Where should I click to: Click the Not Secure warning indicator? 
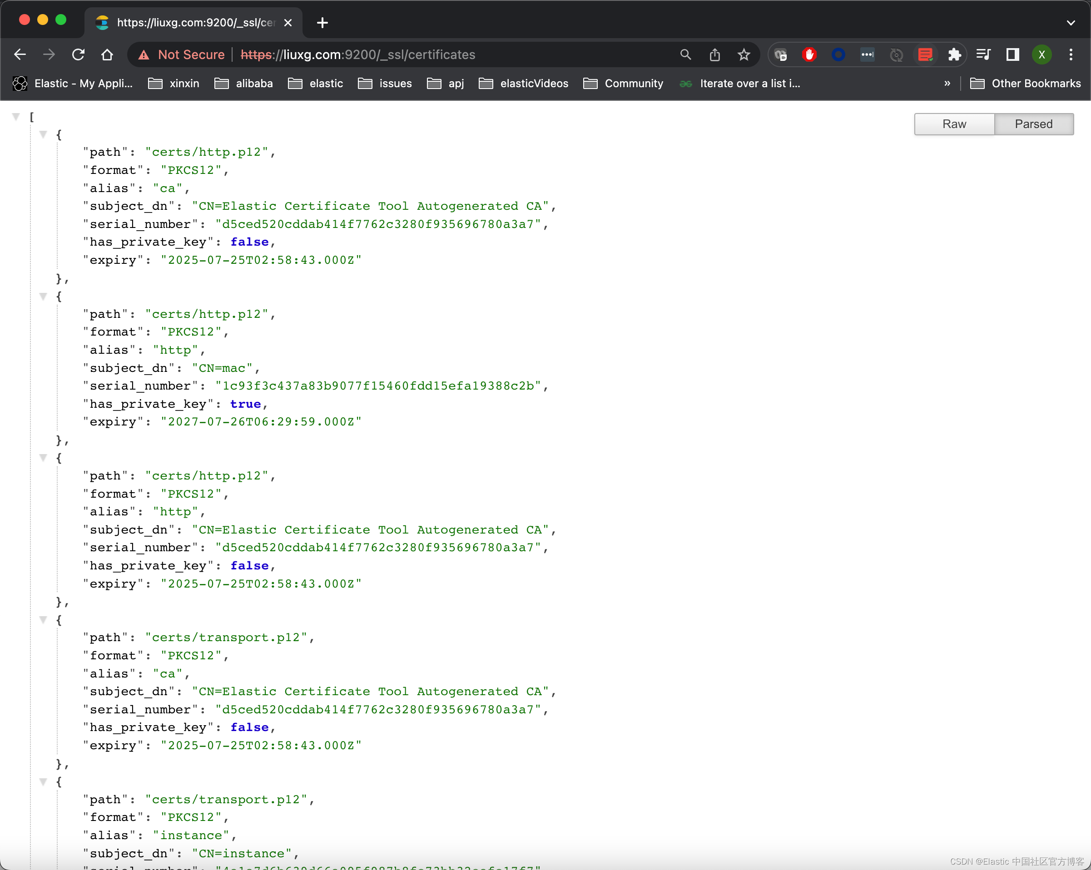tap(182, 54)
